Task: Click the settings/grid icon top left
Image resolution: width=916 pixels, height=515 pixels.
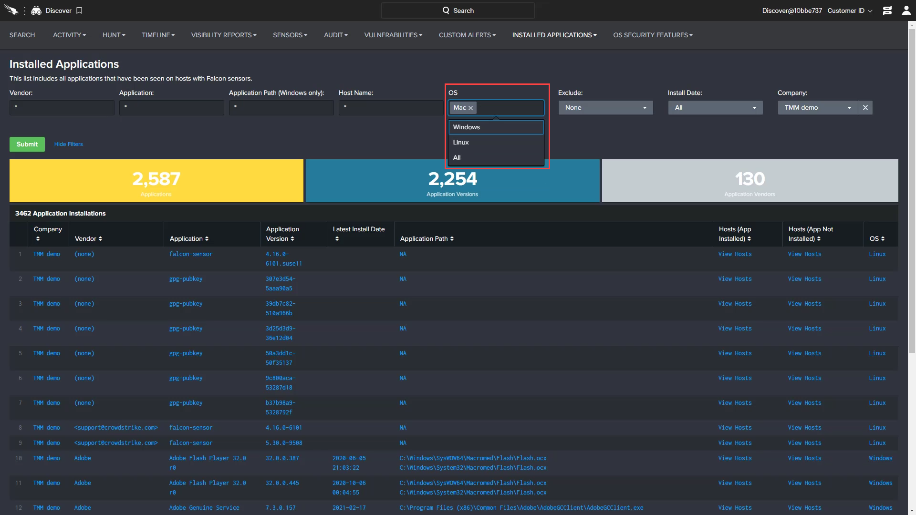Action: tap(24, 10)
